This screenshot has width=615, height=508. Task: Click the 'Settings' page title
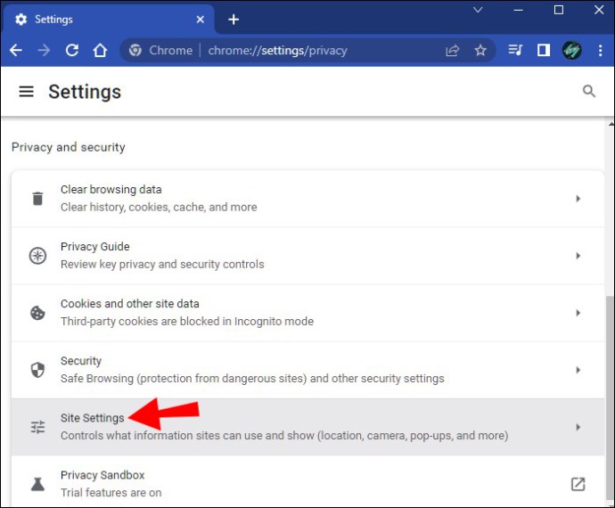pyautogui.click(x=85, y=92)
